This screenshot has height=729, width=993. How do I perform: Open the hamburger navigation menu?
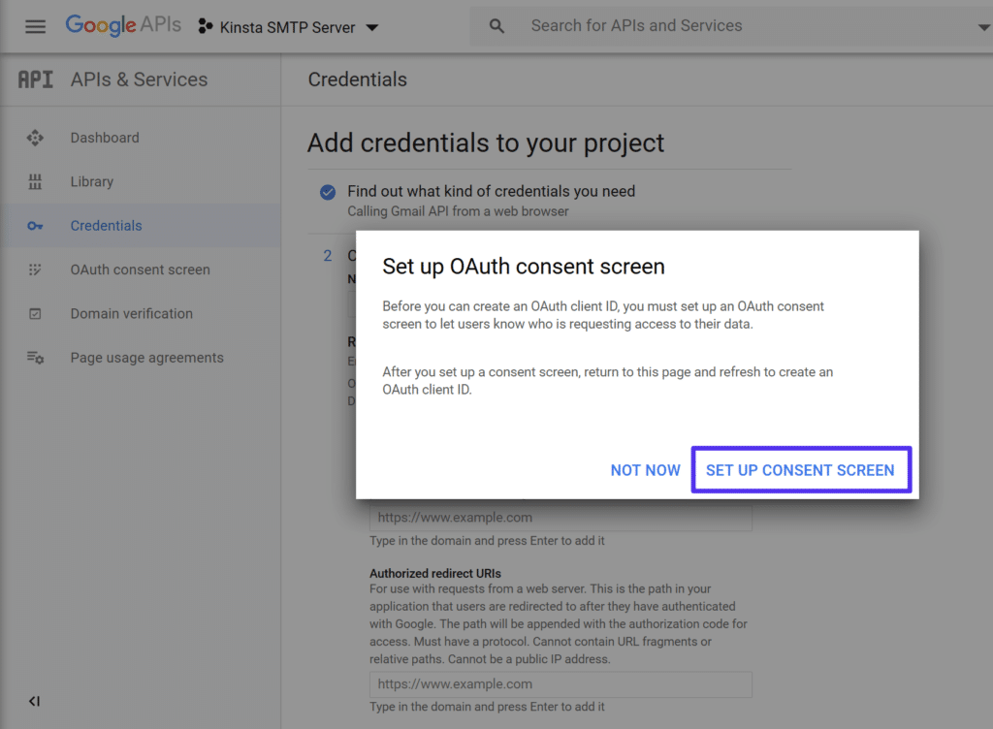pyautogui.click(x=35, y=26)
